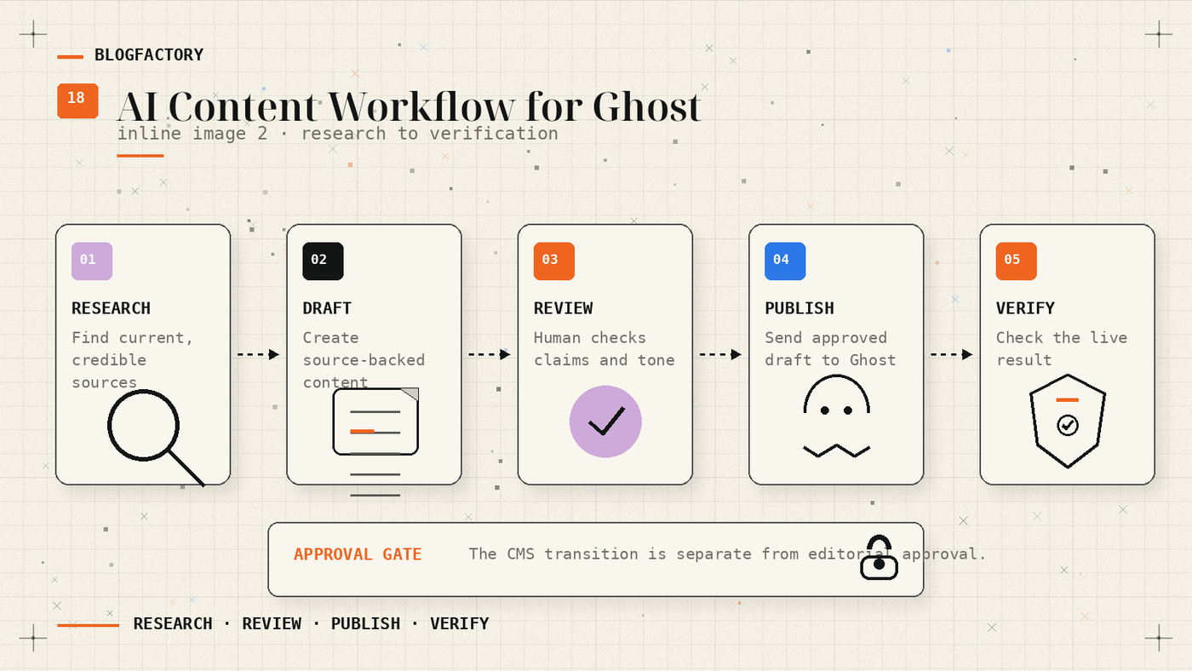This screenshot has height=671, width=1192.
Task: Click the PUBLISH heading in the 04 card
Action: [799, 308]
